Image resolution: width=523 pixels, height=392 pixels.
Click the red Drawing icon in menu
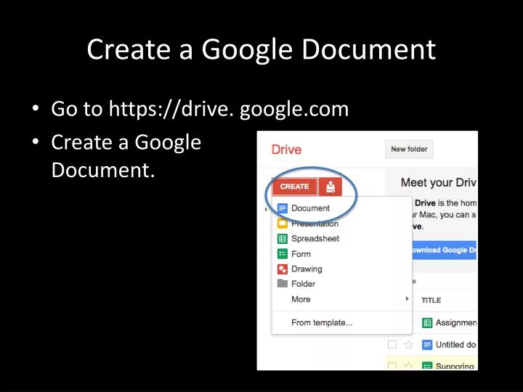(283, 269)
